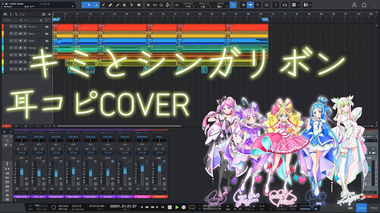Toggle the loop button in transport
The image size is (380, 213).
pyautogui.click(x=192, y=207)
